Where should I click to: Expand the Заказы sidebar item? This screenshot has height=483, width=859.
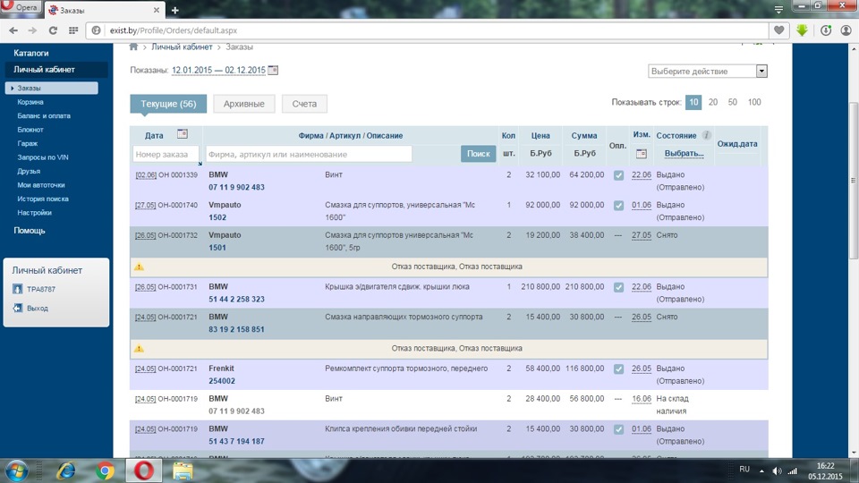(52, 88)
